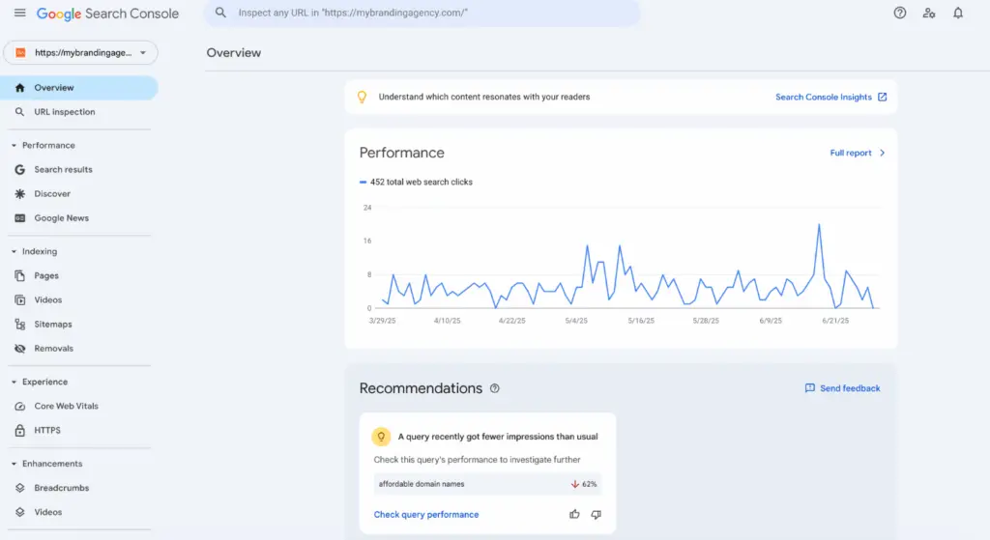The width and height of the screenshot is (990, 540).
Task: Collapse the Indexing sidebar section
Action: point(14,252)
